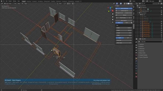Open the Modifiers wrench tab icon
This screenshot has height=91, width=163.
(x=136, y=61)
